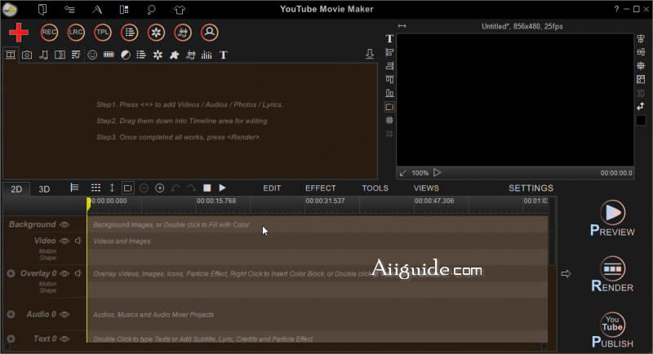Open the REC recording tool
This screenshot has width=653, height=354.
(49, 33)
